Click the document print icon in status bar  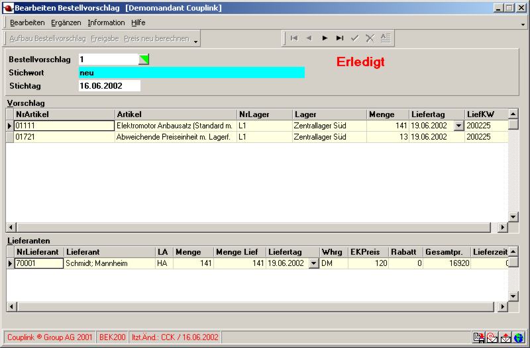point(478,337)
